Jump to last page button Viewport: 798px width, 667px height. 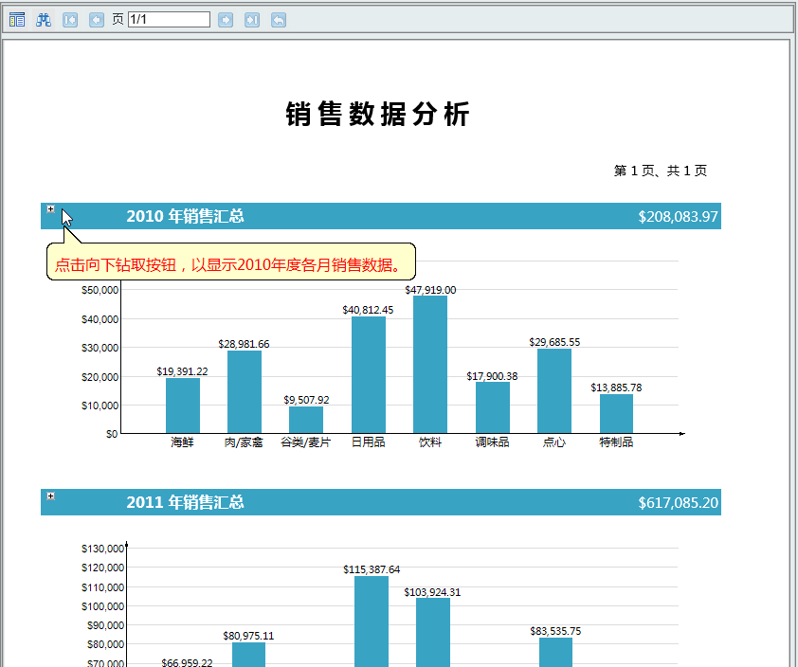coord(252,20)
